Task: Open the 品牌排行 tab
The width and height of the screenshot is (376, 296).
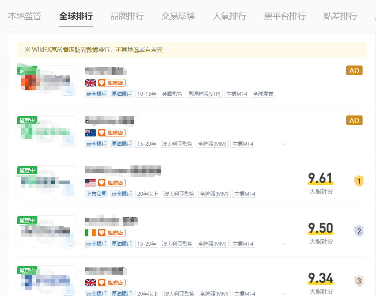Action: click(x=127, y=16)
